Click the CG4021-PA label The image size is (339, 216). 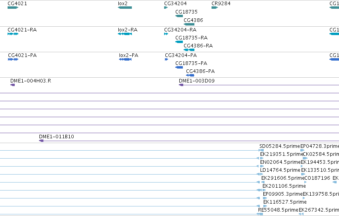click(x=22, y=55)
